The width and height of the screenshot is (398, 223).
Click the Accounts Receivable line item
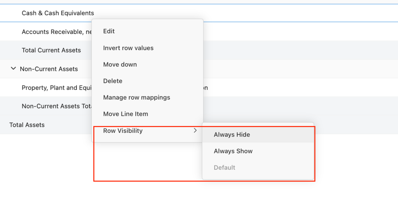tap(56, 32)
